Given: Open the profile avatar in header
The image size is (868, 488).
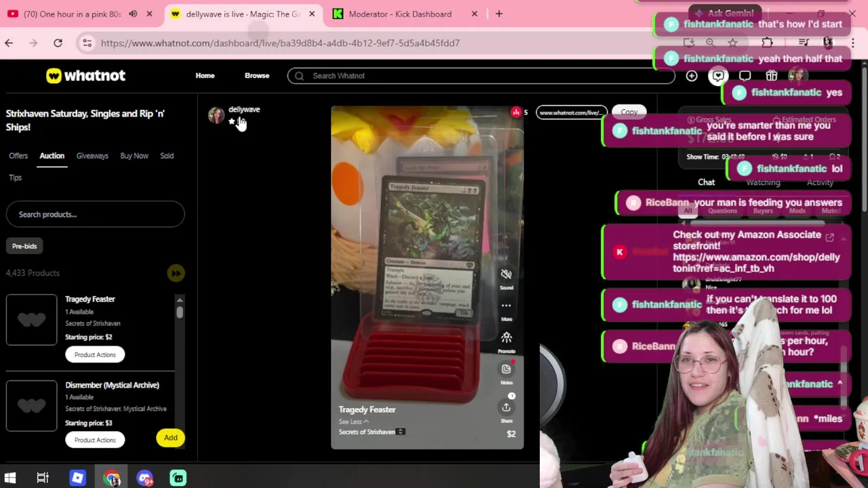Looking at the screenshot, I should pyautogui.click(x=797, y=76).
